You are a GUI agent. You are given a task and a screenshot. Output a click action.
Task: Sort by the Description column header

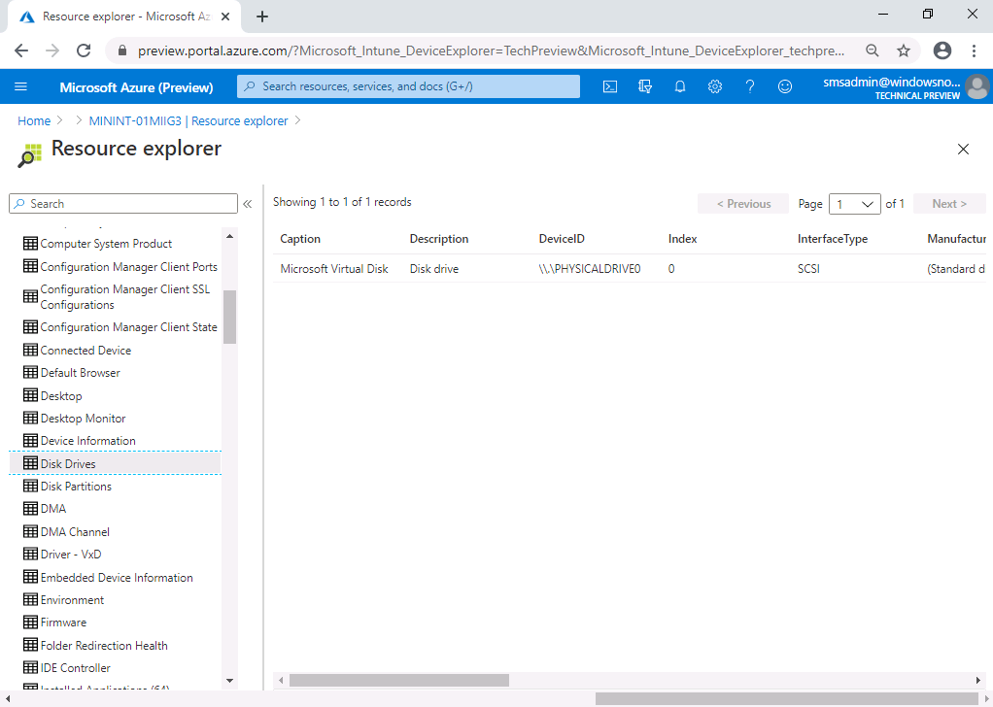[439, 239]
